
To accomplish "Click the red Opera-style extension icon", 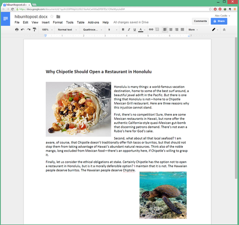I will [215, 9].
